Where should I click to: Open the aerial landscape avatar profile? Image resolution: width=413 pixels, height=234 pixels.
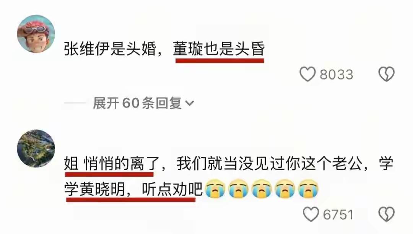tap(36, 148)
